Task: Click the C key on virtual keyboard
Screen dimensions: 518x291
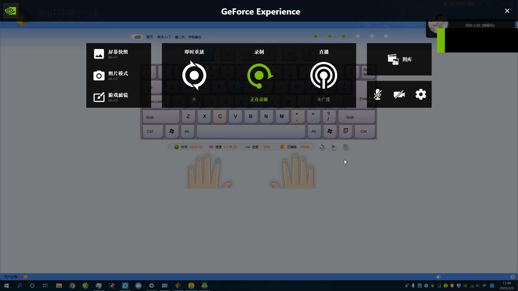Action: (x=220, y=116)
